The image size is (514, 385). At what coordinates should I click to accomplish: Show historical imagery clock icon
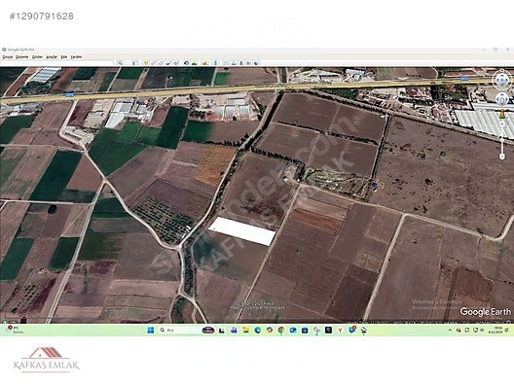187,63
